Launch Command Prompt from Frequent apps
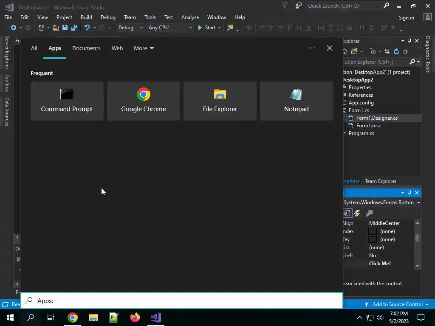Image resolution: width=435 pixels, height=326 pixels. tap(67, 101)
